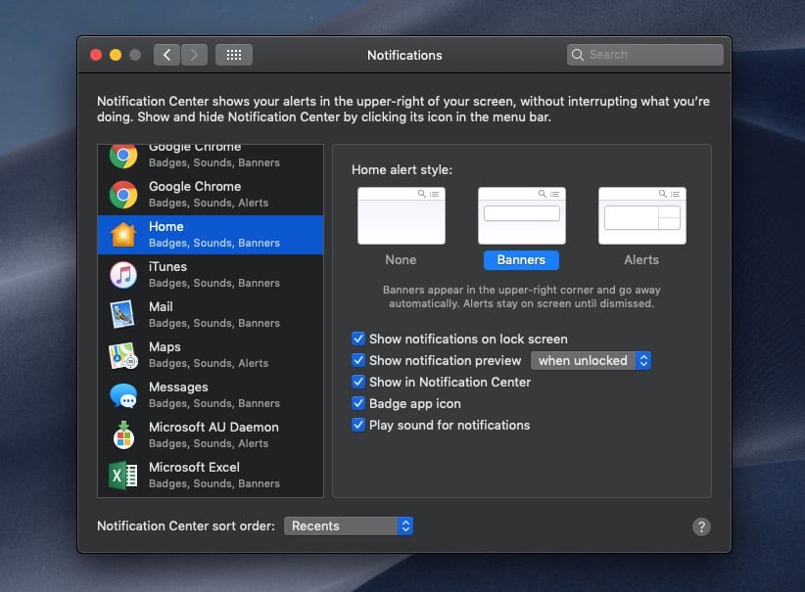This screenshot has width=805, height=592.
Task: Disable Badge app icon checkbox
Action: pyautogui.click(x=358, y=403)
